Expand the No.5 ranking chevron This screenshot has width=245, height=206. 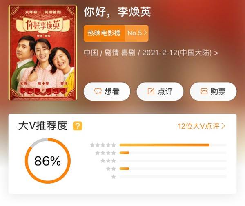tap(145, 33)
